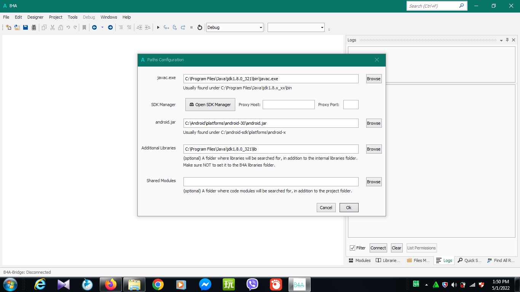Click the javac.exe path input field
The height and width of the screenshot is (292, 520).
click(271, 79)
